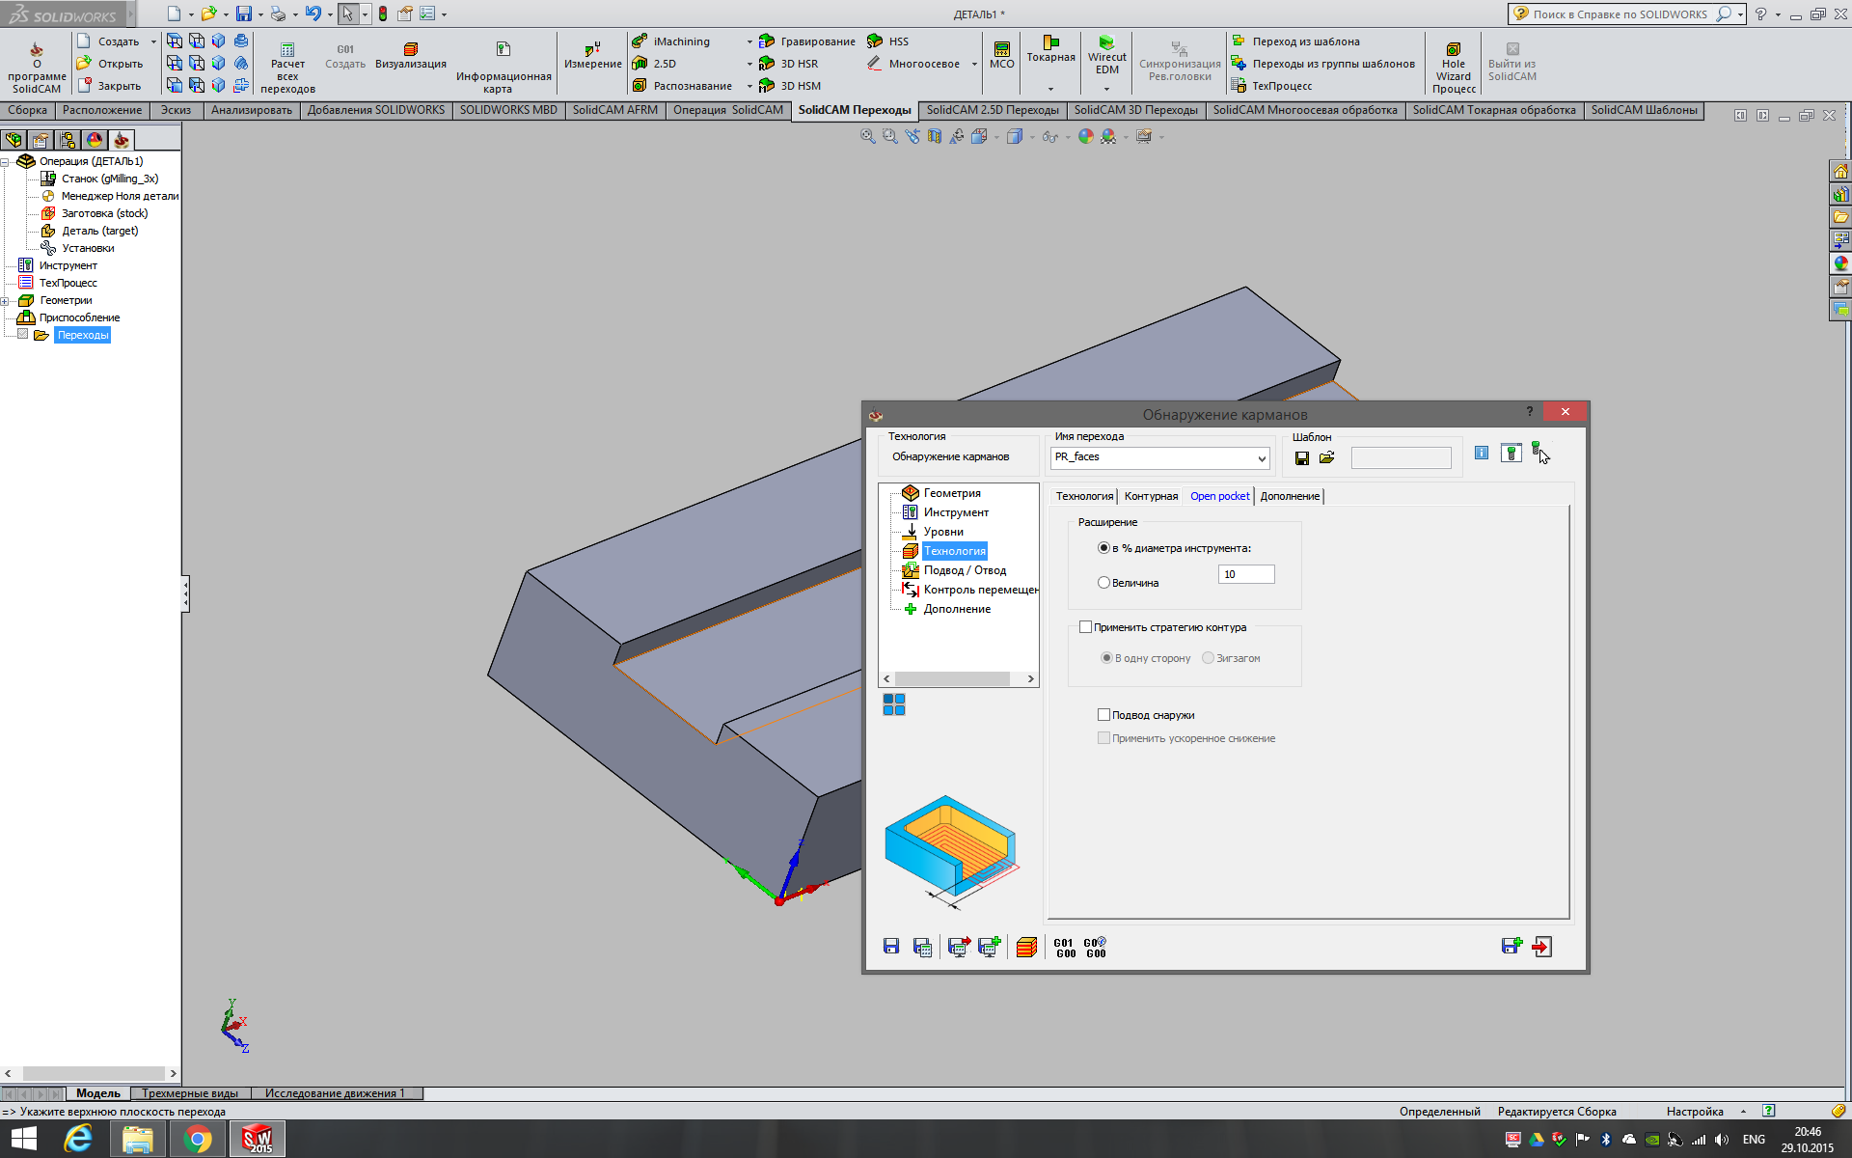The image size is (1852, 1158).
Task: Open Google Chrome from the taskbar
Action: (x=198, y=1139)
